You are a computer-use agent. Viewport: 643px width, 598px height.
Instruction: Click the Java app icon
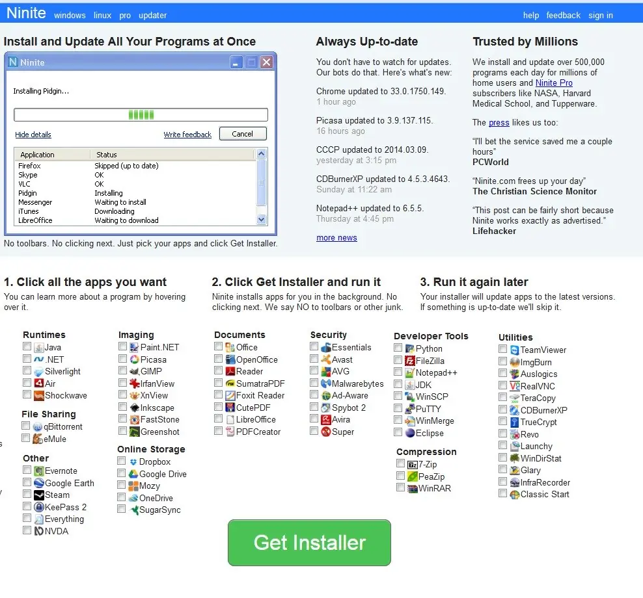[39, 347]
